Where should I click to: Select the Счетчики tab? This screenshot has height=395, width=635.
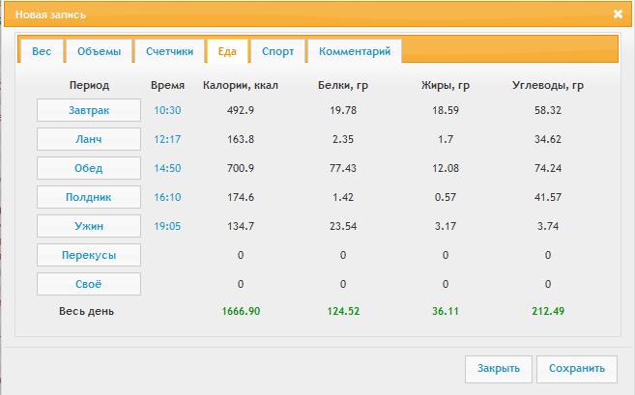(x=169, y=51)
